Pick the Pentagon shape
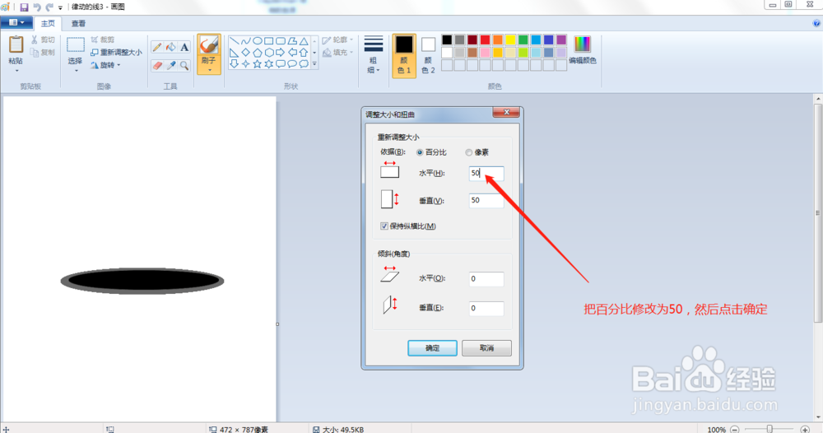 [257, 53]
